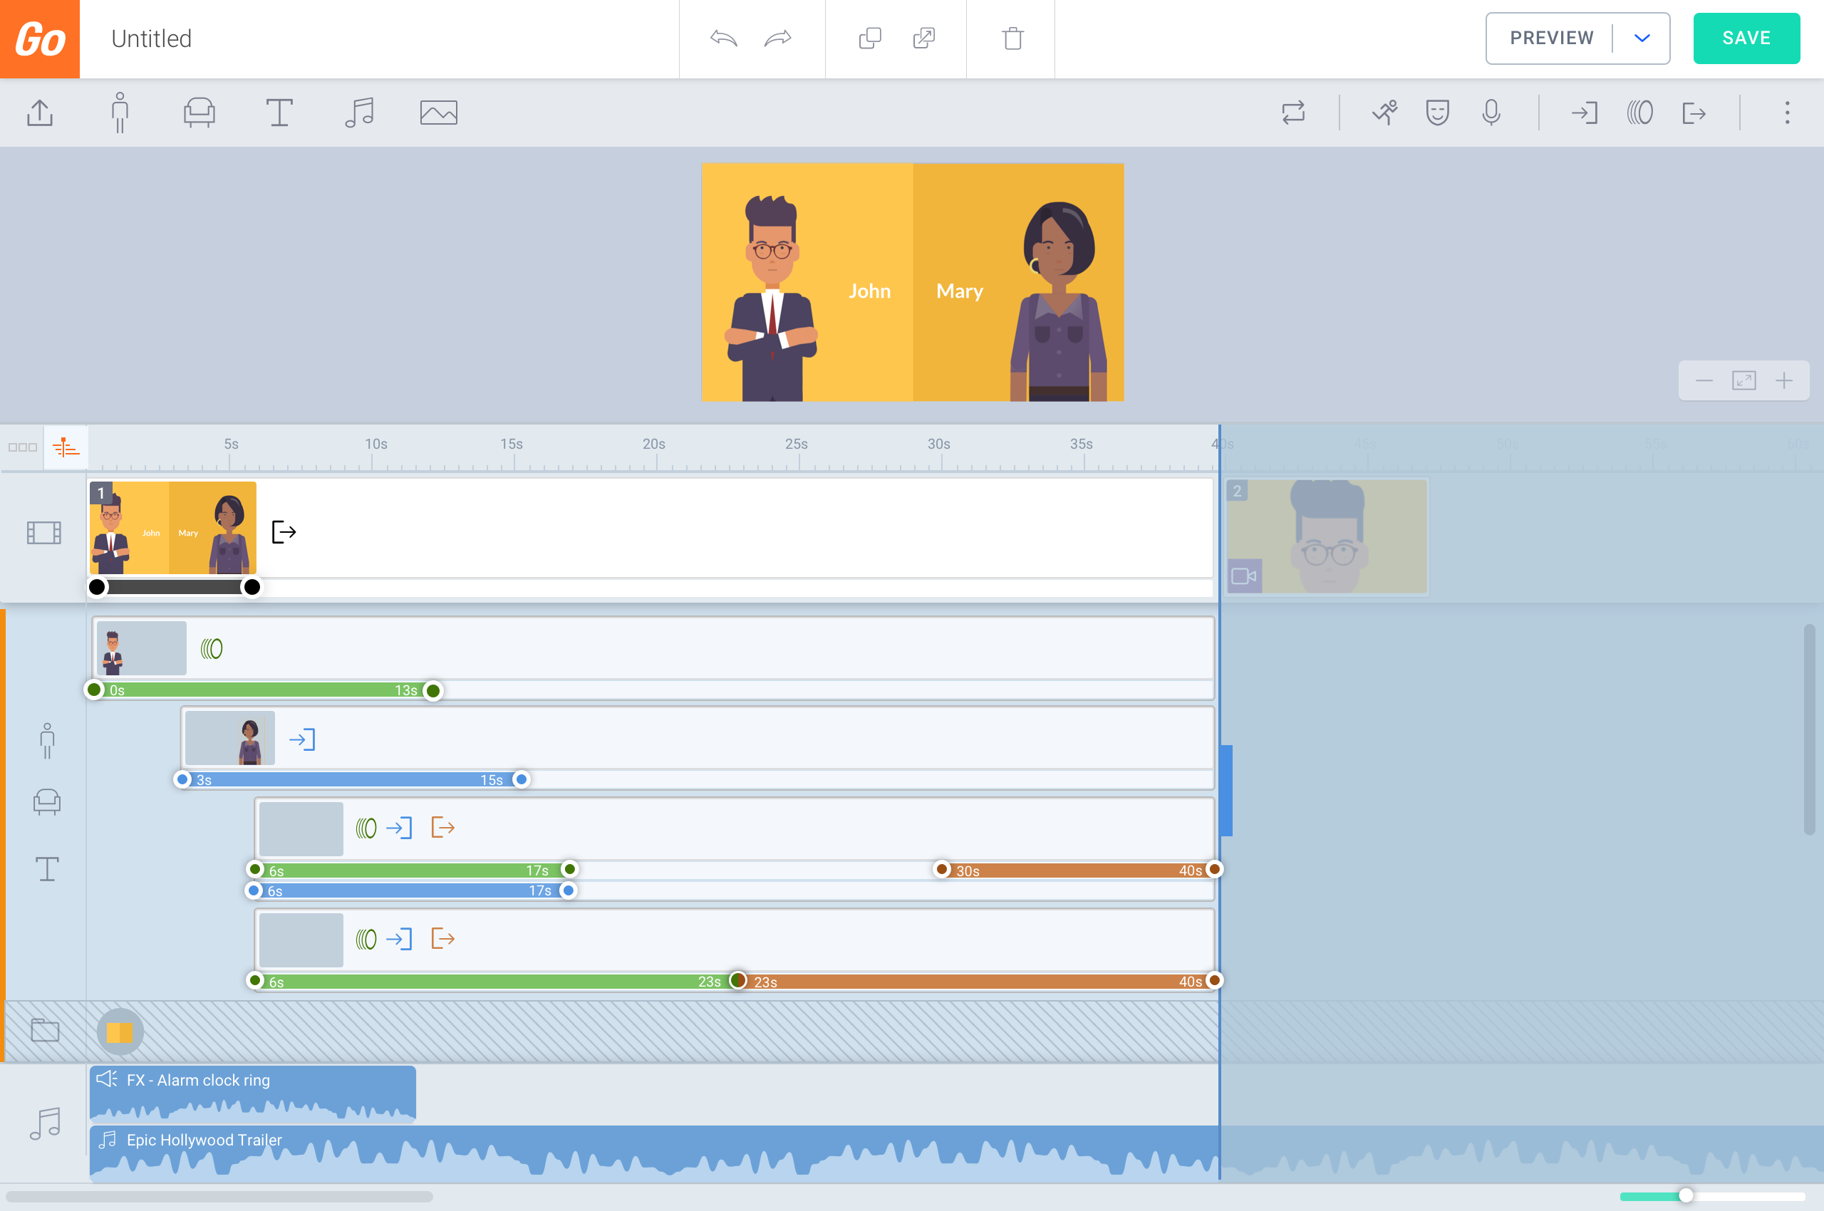Toggle the detailed timeline view
1824x1211 pixels.
click(x=66, y=447)
